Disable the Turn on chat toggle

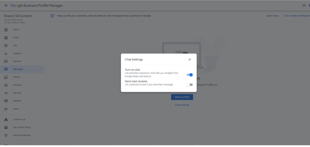(x=190, y=75)
